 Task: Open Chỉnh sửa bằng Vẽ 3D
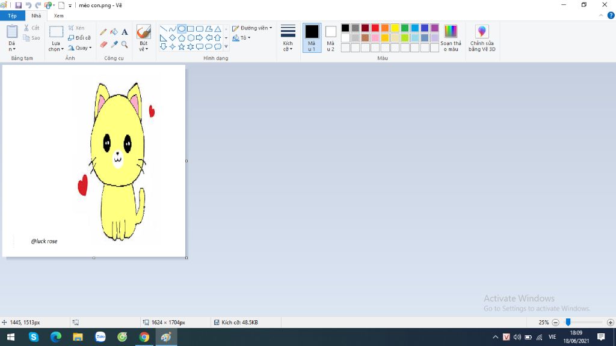pos(482,38)
